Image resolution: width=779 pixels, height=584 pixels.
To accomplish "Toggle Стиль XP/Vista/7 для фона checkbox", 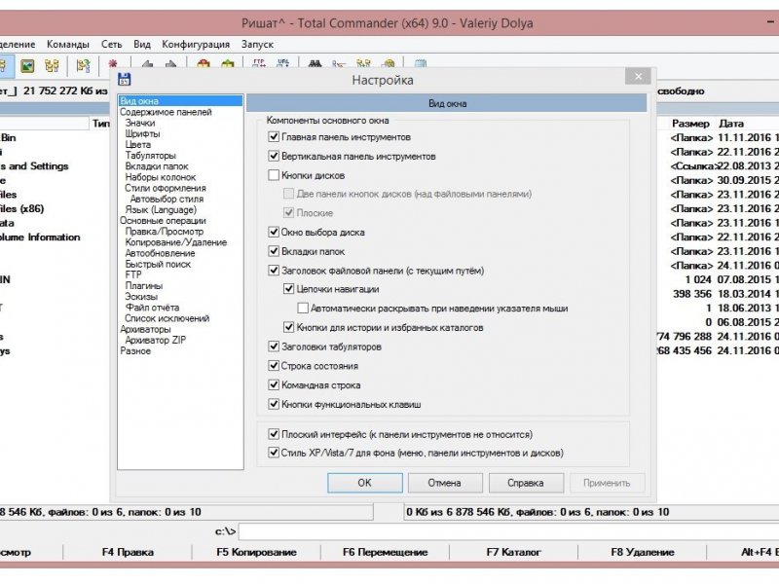I will point(274,453).
